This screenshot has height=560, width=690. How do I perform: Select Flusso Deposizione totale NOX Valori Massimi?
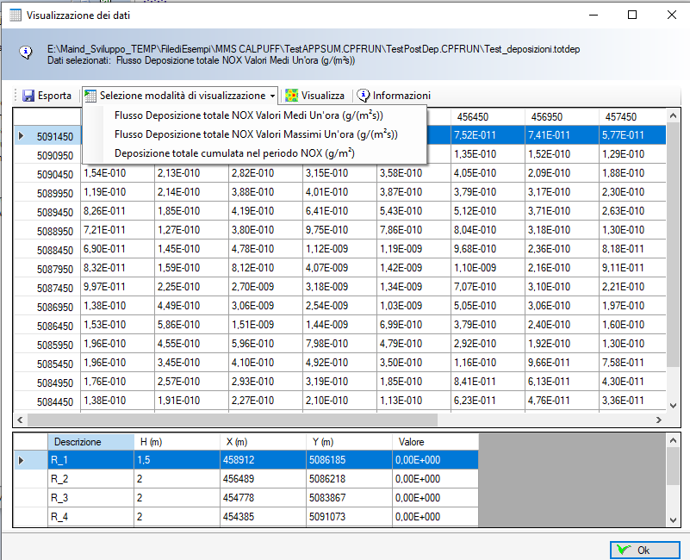(x=256, y=134)
